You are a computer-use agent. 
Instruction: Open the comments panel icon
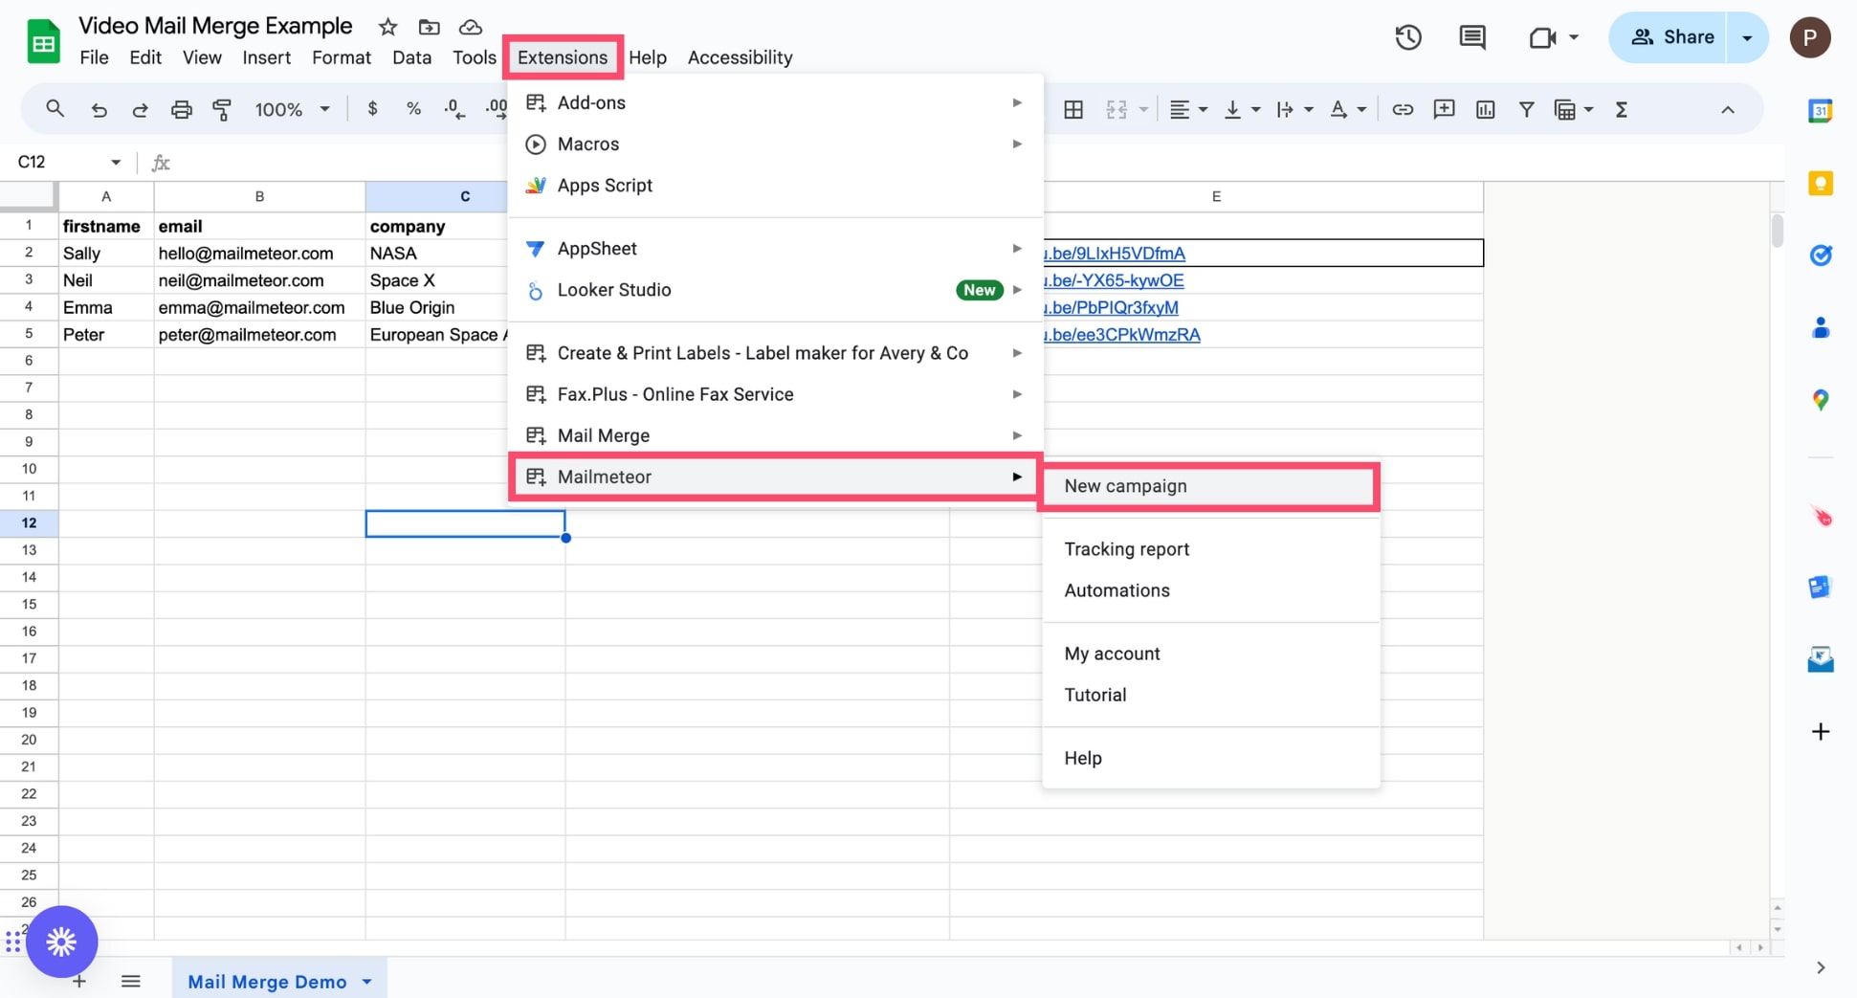pyautogui.click(x=1471, y=37)
